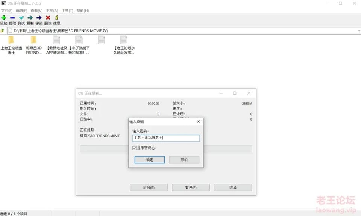Screen dimensions: 361x216
Task: Toggle the 显示密码 checkbox
Action: pos(135,148)
